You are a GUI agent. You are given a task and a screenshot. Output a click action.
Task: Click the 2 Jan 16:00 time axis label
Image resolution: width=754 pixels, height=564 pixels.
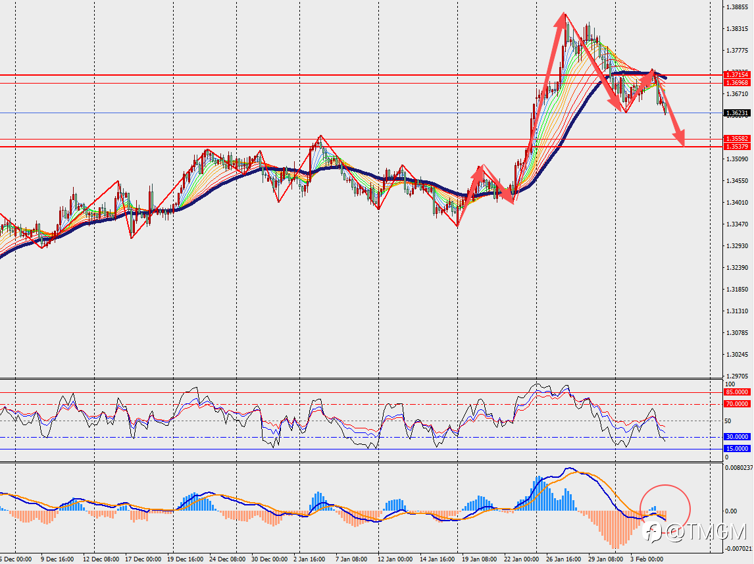310,559
